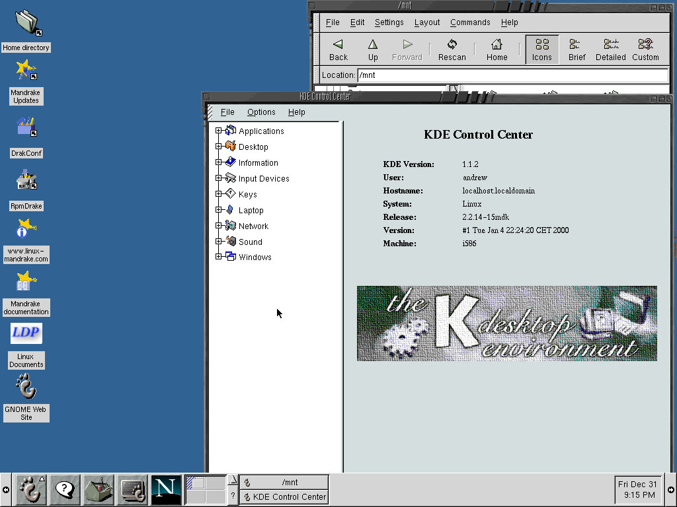This screenshot has height=507, width=677.
Task: Enable Icons view mode in file manager
Action: [x=541, y=48]
